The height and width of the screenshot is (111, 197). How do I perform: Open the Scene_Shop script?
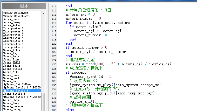click(x=11, y=100)
